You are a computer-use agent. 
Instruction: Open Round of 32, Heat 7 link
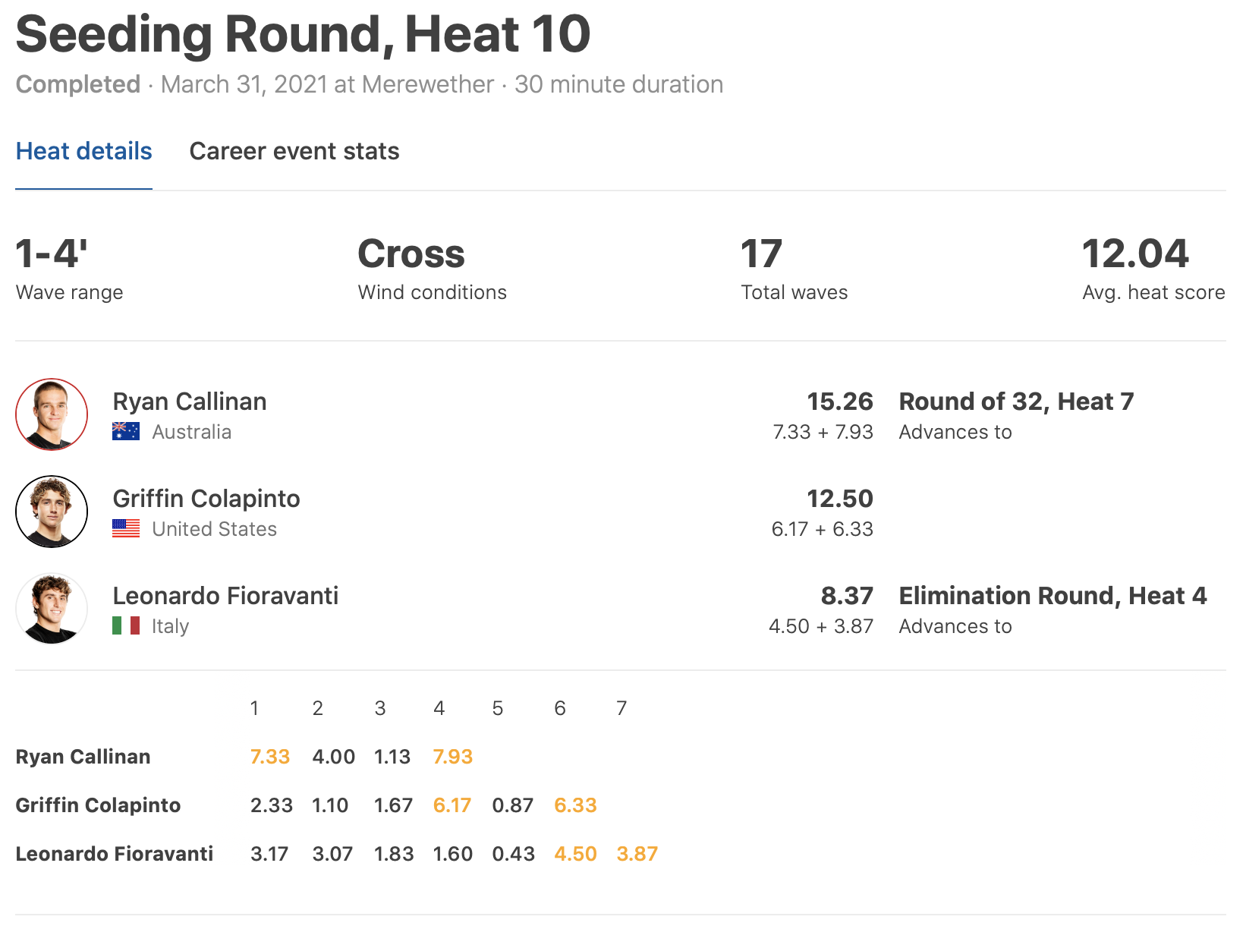(x=1016, y=402)
